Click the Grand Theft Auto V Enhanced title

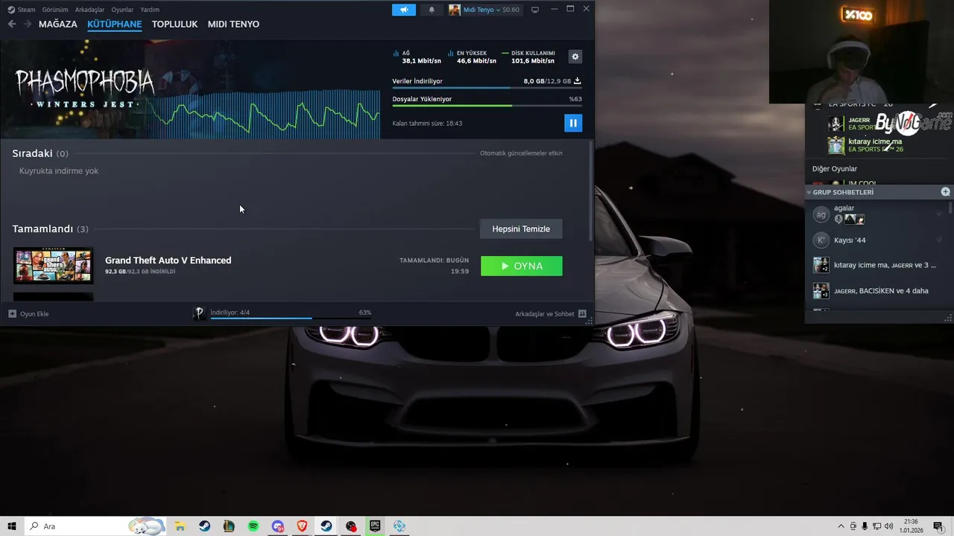[x=168, y=260]
